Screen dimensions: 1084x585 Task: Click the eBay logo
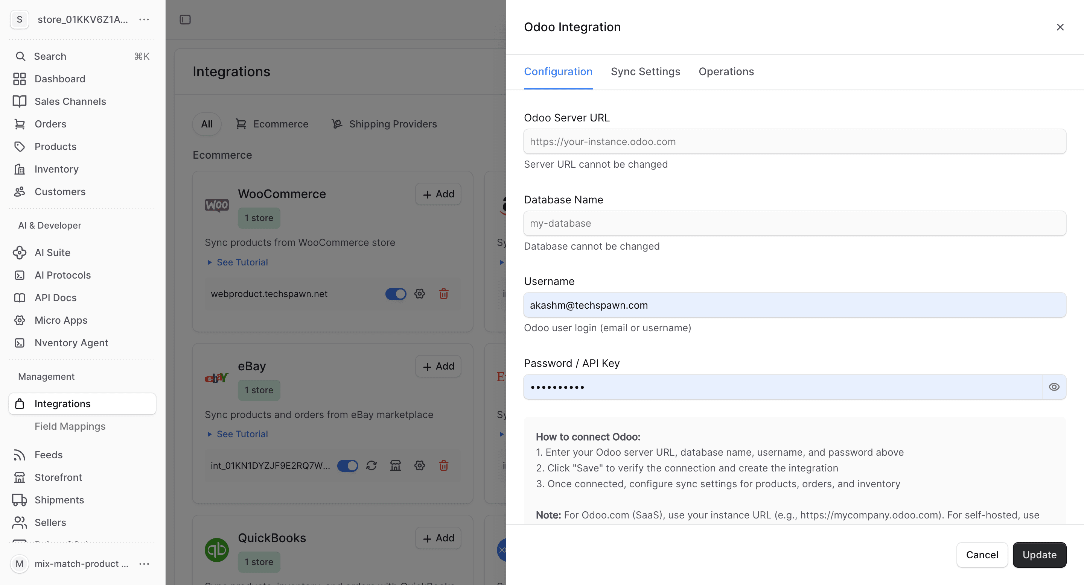pos(217,378)
